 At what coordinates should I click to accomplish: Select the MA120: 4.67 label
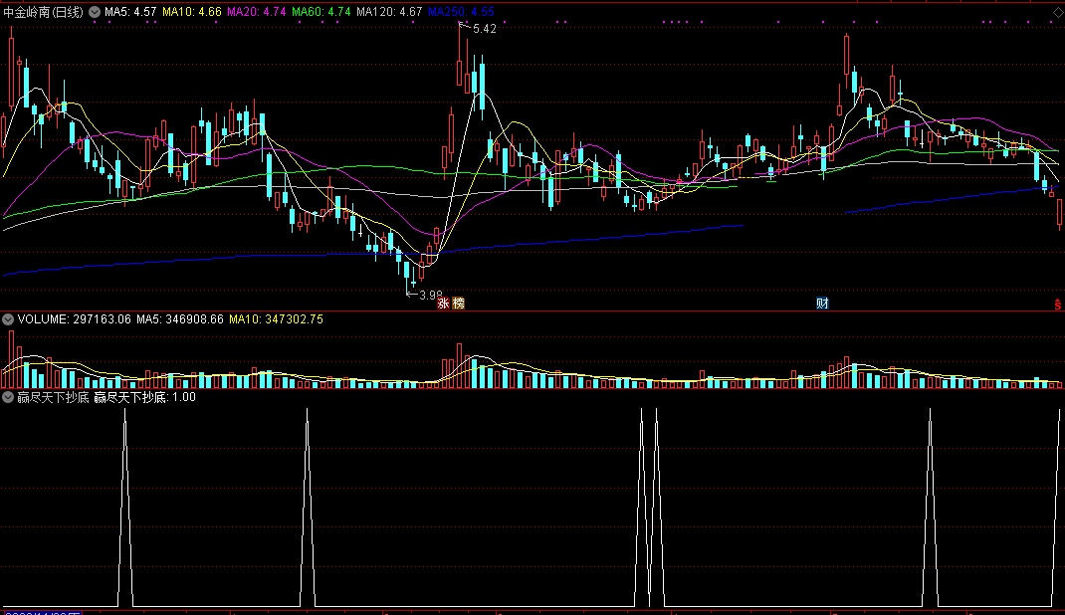coord(389,12)
